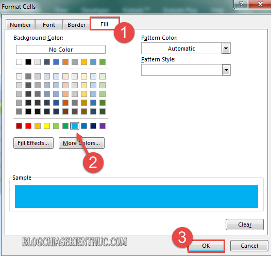Select the red standard color swatch
Viewport: 271px width, 256px height.
(x=28, y=126)
